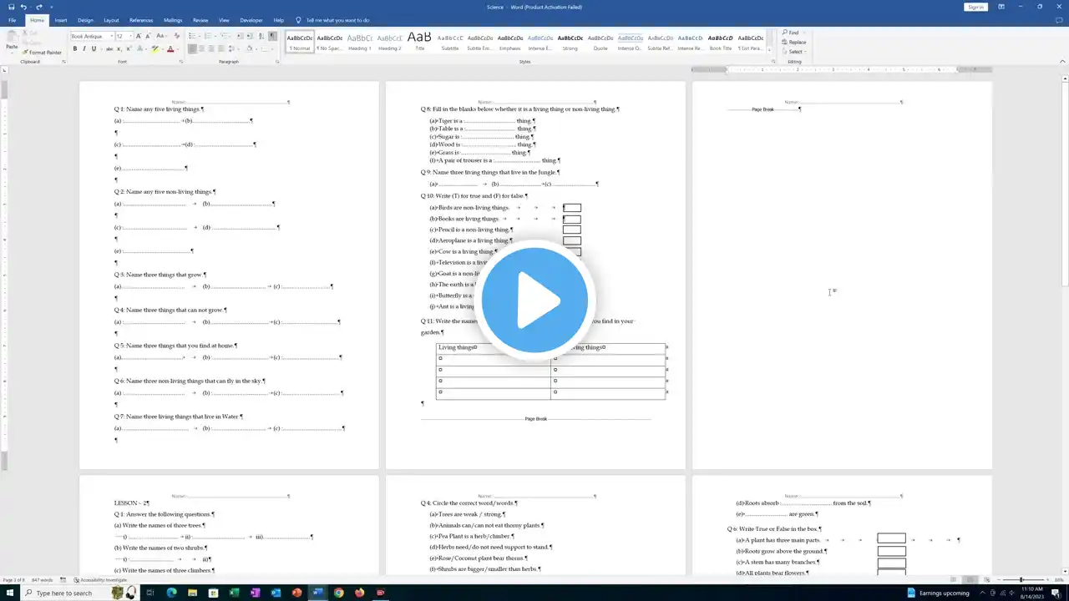Toggle Underline formatting button

pyautogui.click(x=94, y=49)
